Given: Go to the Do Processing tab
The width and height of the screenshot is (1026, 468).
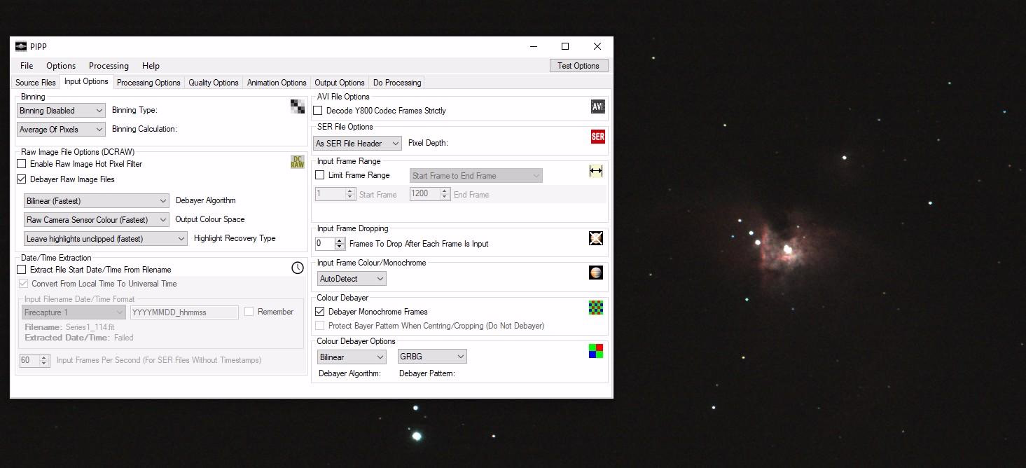Looking at the screenshot, I should click(x=397, y=83).
